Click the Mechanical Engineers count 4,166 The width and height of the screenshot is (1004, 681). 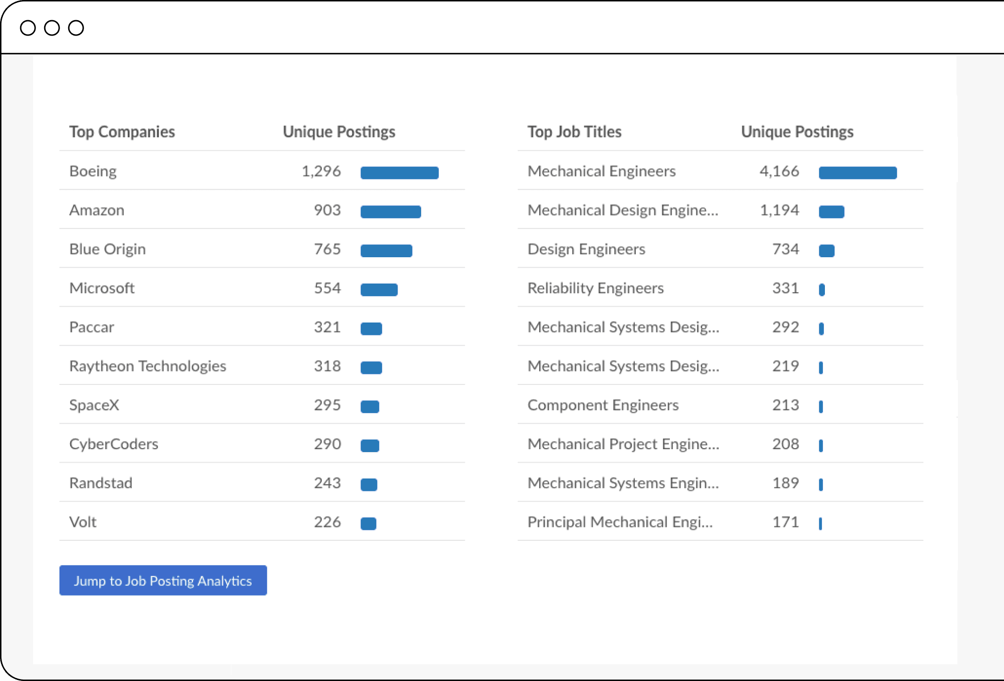coord(779,171)
